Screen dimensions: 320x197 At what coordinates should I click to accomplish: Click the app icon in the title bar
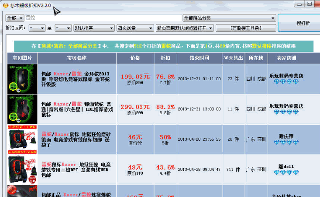coord(6,6)
